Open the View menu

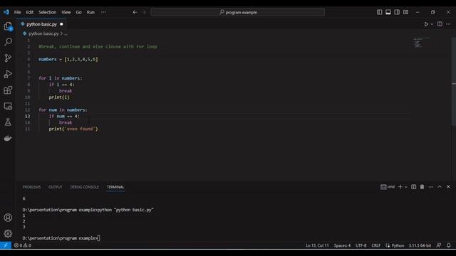(x=66, y=12)
